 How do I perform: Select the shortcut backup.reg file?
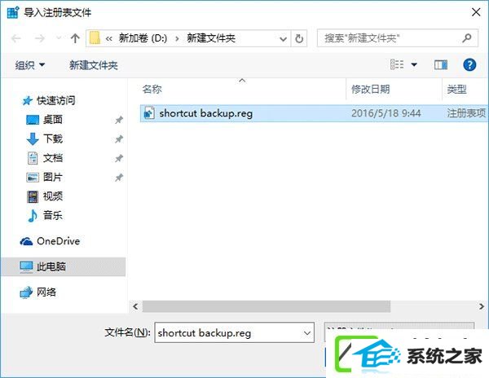[314, 113]
